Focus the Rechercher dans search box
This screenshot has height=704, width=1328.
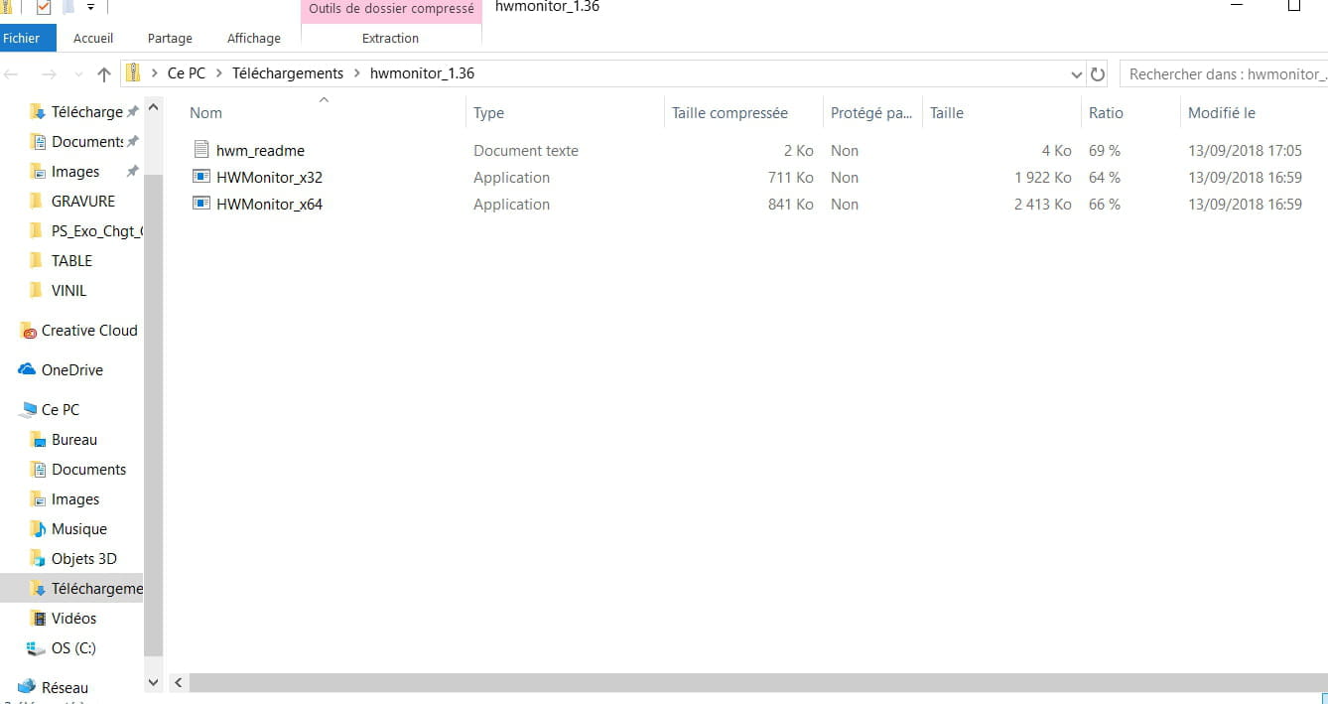[x=1223, y=74]
